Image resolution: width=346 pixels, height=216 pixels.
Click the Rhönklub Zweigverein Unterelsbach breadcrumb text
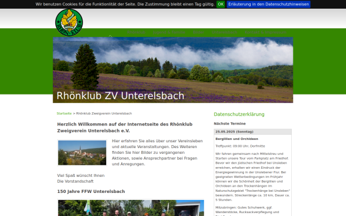(104, 113)
